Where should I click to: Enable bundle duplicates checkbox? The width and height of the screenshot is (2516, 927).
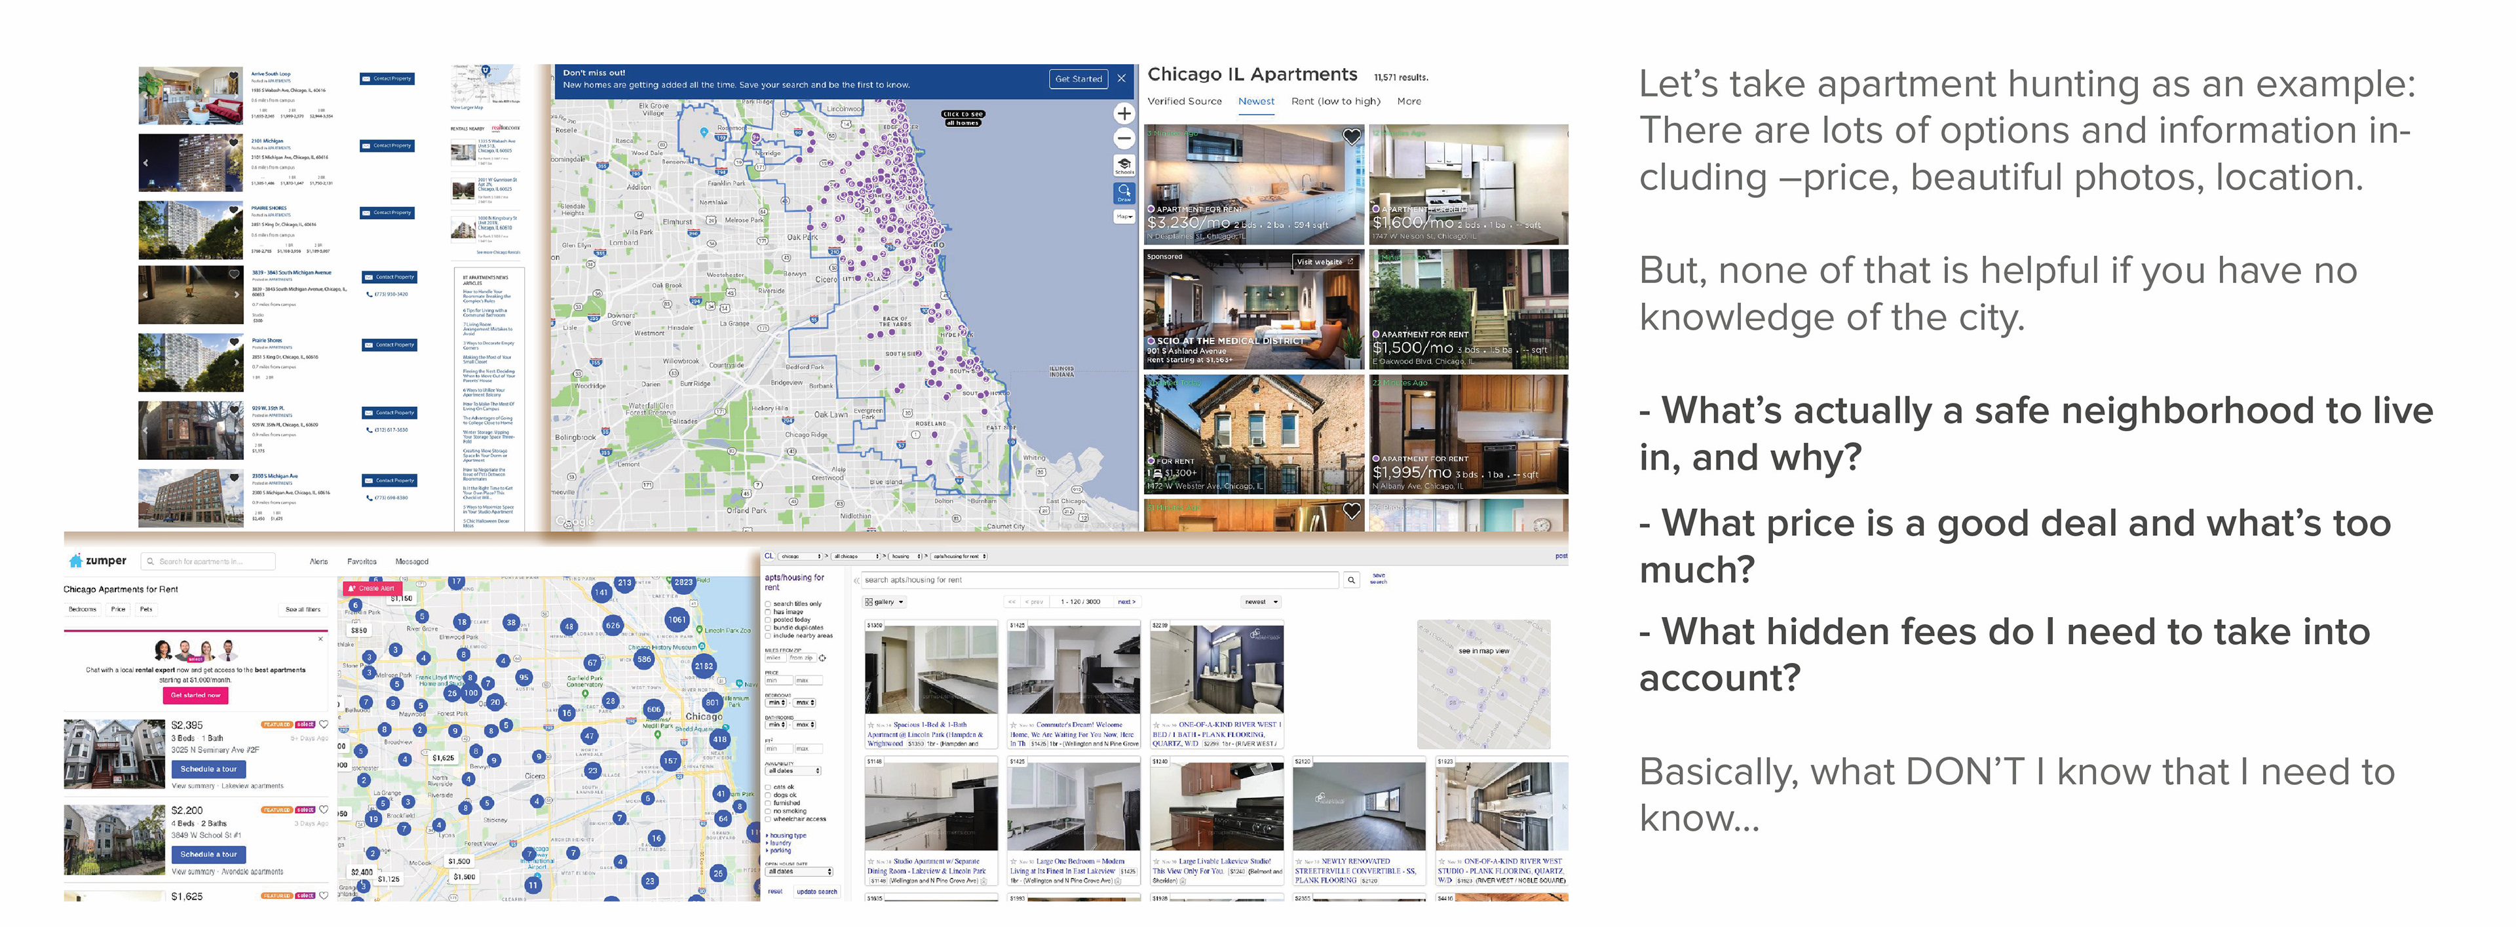769,628
